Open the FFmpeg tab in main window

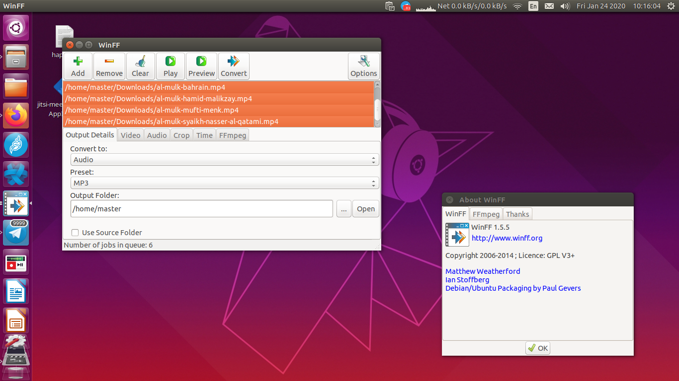[233, 135]
